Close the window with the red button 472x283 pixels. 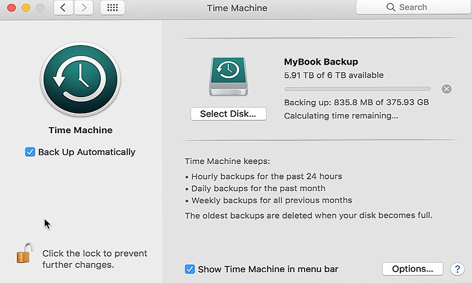click(x=11, y=8)
